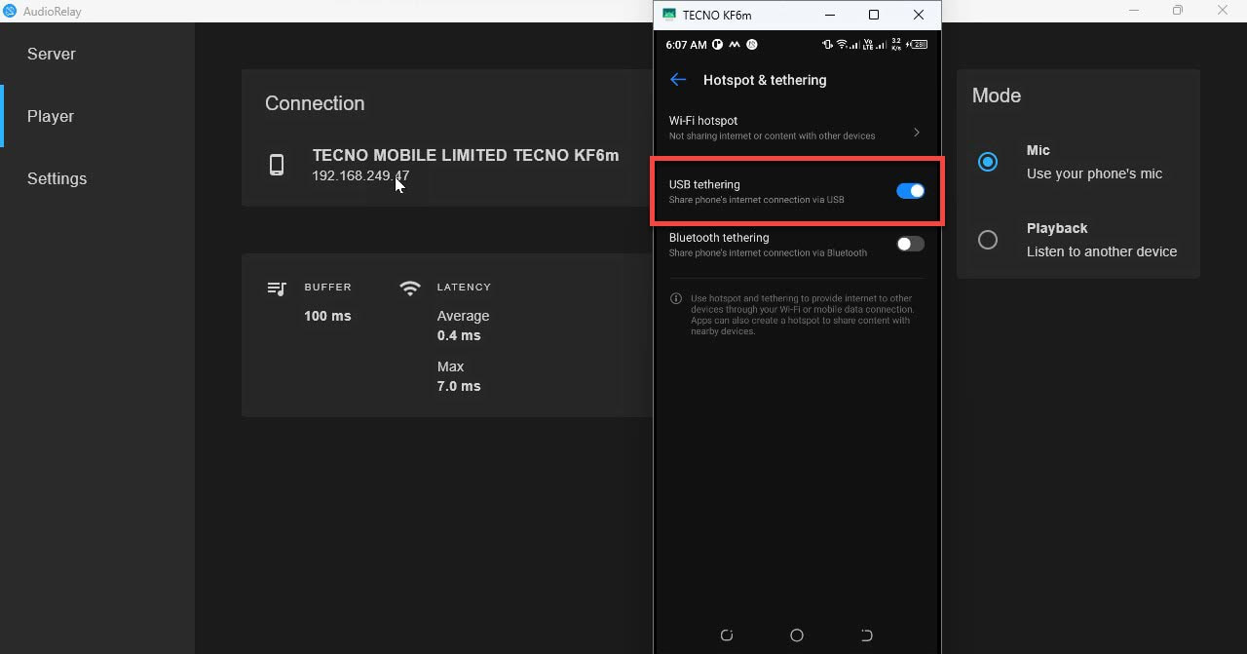Click the latency Wi-Fi icon
Image resolution: width=1247 pixels, height=654 pixels.
click(410, 289)
